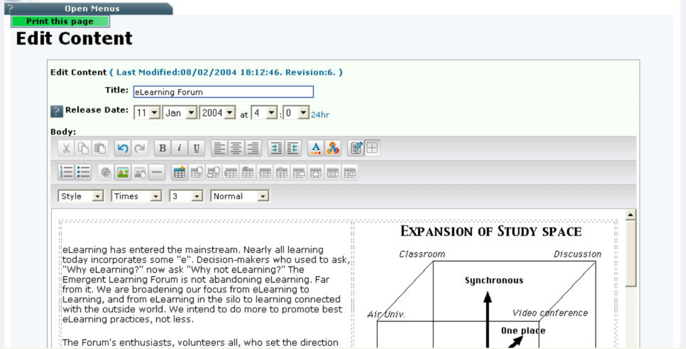The width and height of the screenshot is (686, 349).
Task: Toggle italic formatting
Action: tap(180, 148)
